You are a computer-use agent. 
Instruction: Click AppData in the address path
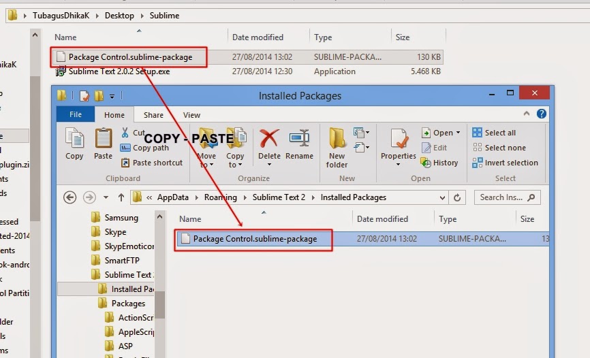(173, 197)
